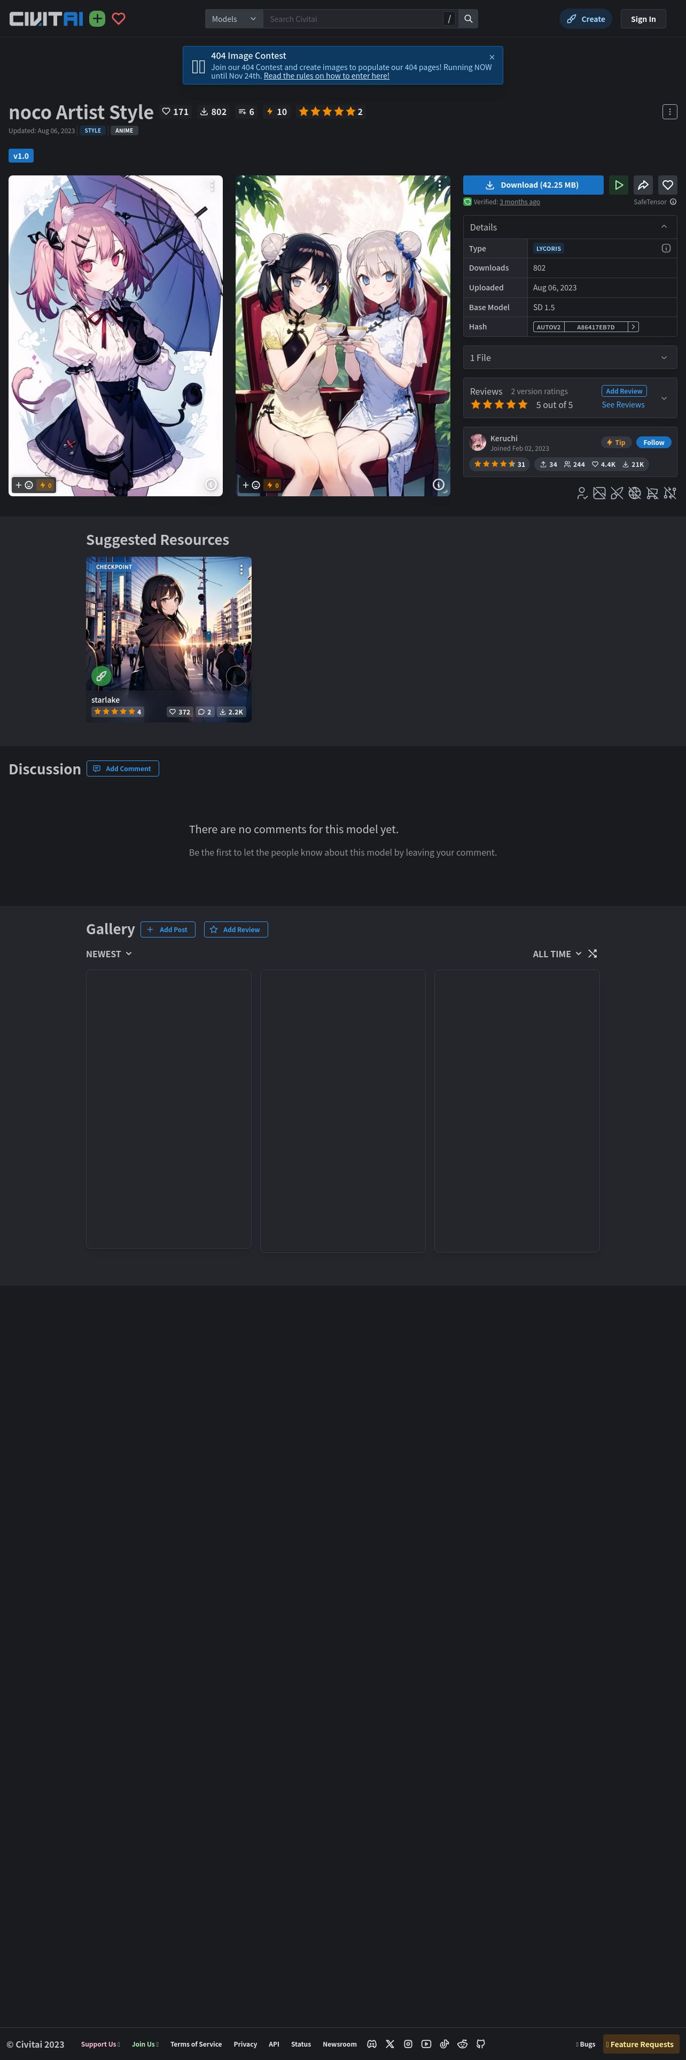Click the no-merge permission icon
This screenshot has height=2060, width=686.
pyautogui.click(x=670, y=494)
